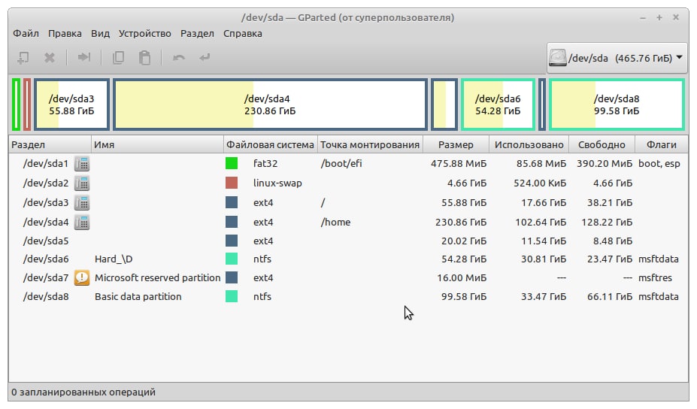The image size is (697, 409).
Task: Click the warning icon beside /dev/sda7
Action: [82, 277]
